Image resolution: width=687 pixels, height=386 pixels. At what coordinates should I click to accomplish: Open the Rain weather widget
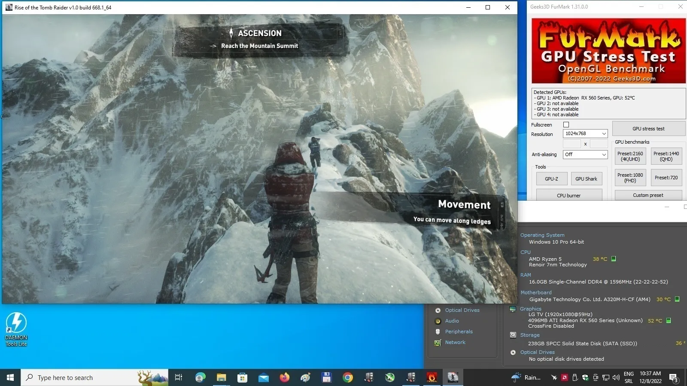coord(526,377)
